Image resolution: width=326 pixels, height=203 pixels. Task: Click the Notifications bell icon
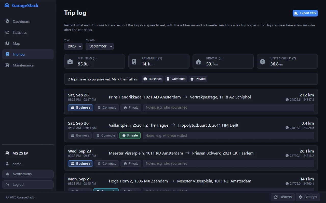[7, 174]
